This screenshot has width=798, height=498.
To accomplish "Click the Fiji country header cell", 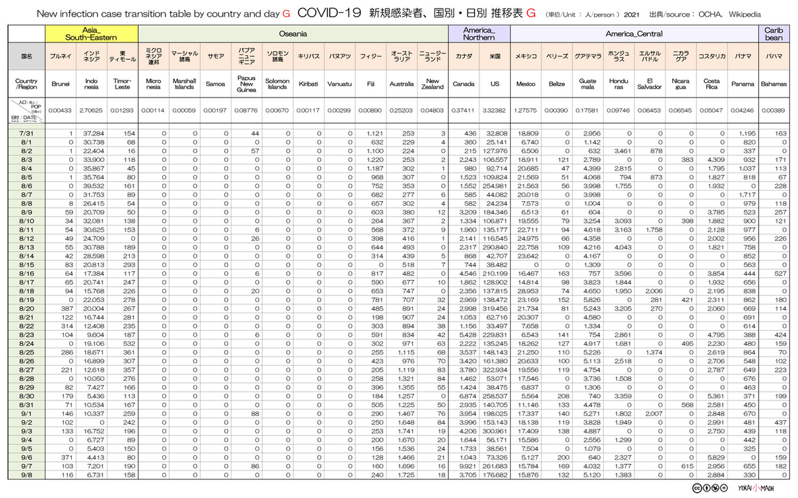I will point(370,84).
